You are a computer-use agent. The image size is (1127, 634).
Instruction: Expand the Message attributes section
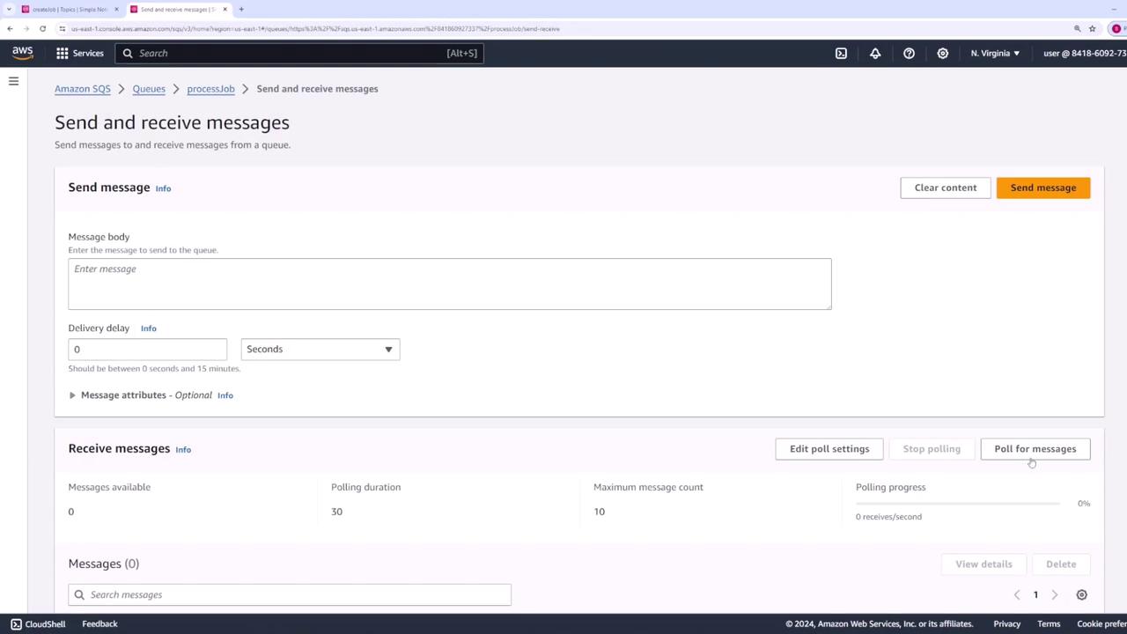[72, 395]
